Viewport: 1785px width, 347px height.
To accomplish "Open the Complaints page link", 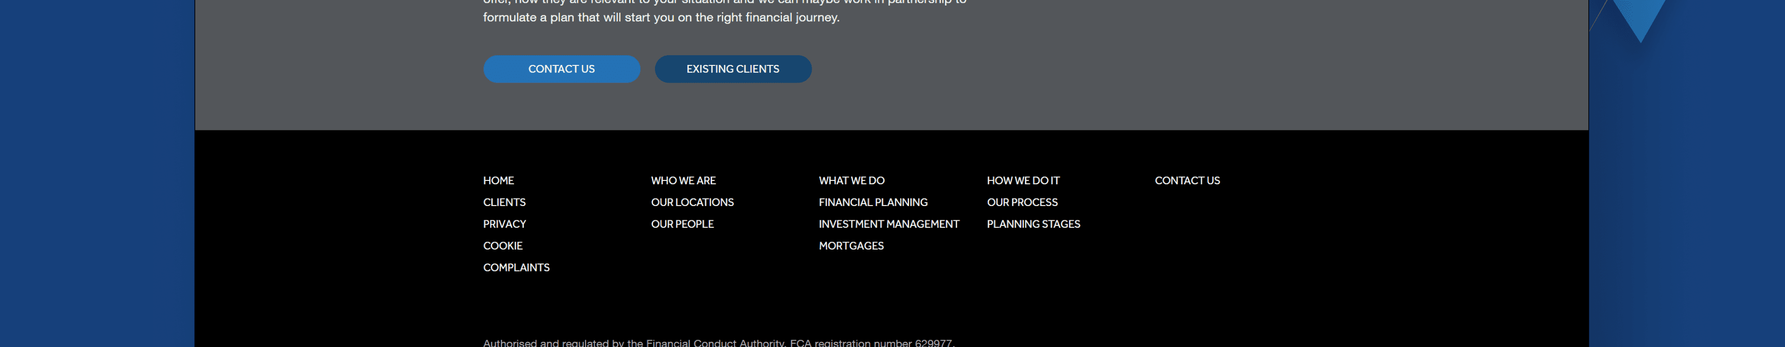I will coord(516,268).
